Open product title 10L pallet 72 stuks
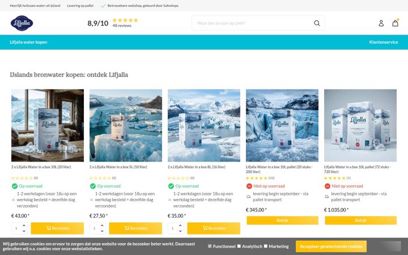 tap(358, 169)
